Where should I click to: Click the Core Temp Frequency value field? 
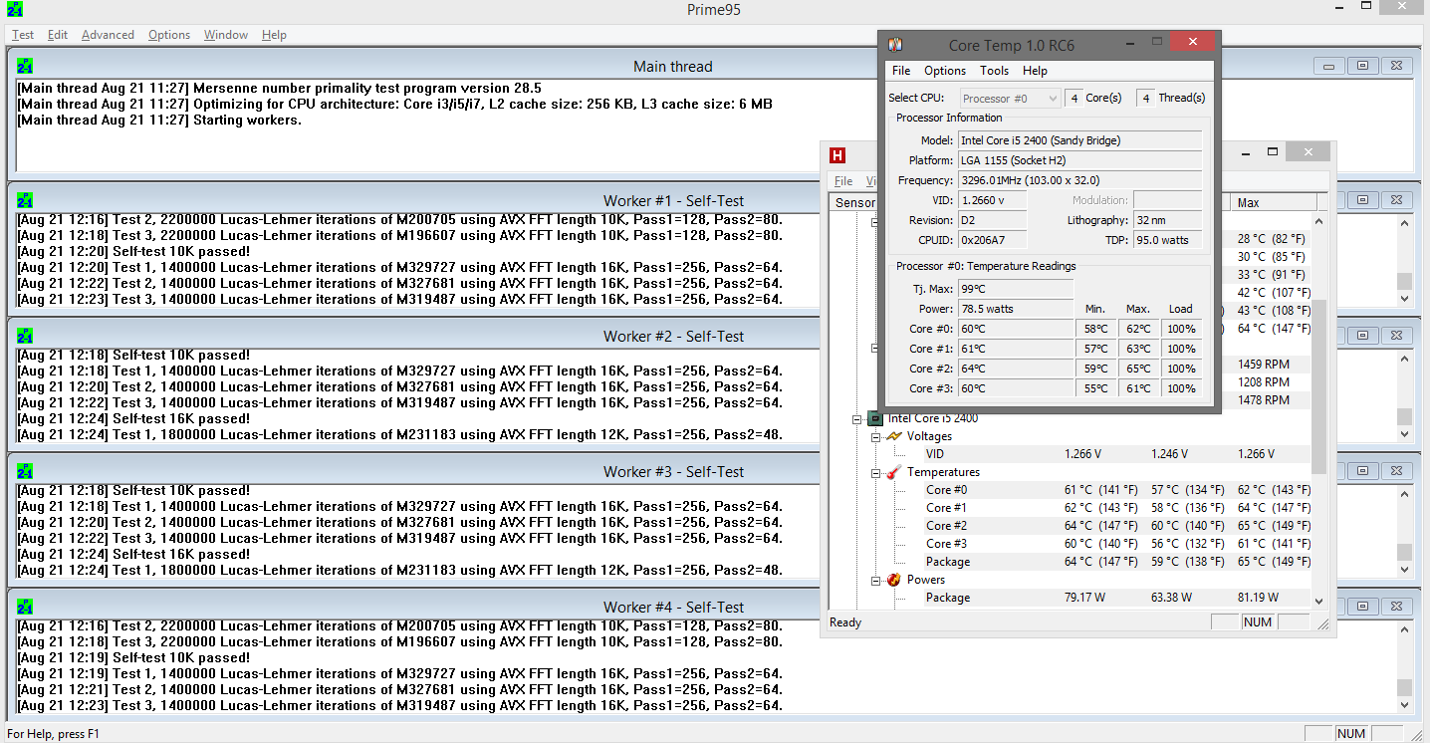tap(1079, 180)
